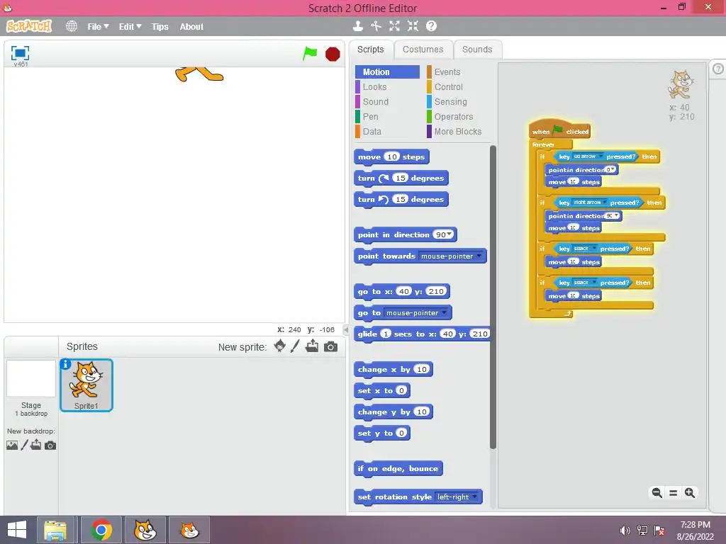This screenshot has height=544, width=726.
Task: Select the Duplicate stamp tool
Action: (x=357, y=26)
